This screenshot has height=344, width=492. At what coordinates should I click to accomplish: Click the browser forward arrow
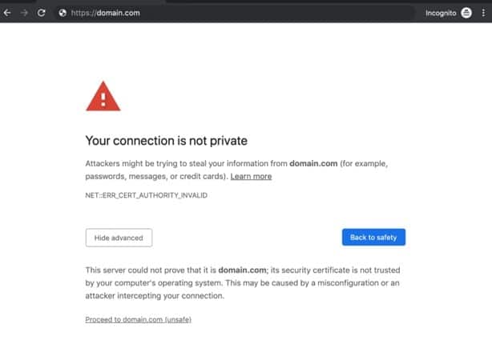[x=24, y=13]
